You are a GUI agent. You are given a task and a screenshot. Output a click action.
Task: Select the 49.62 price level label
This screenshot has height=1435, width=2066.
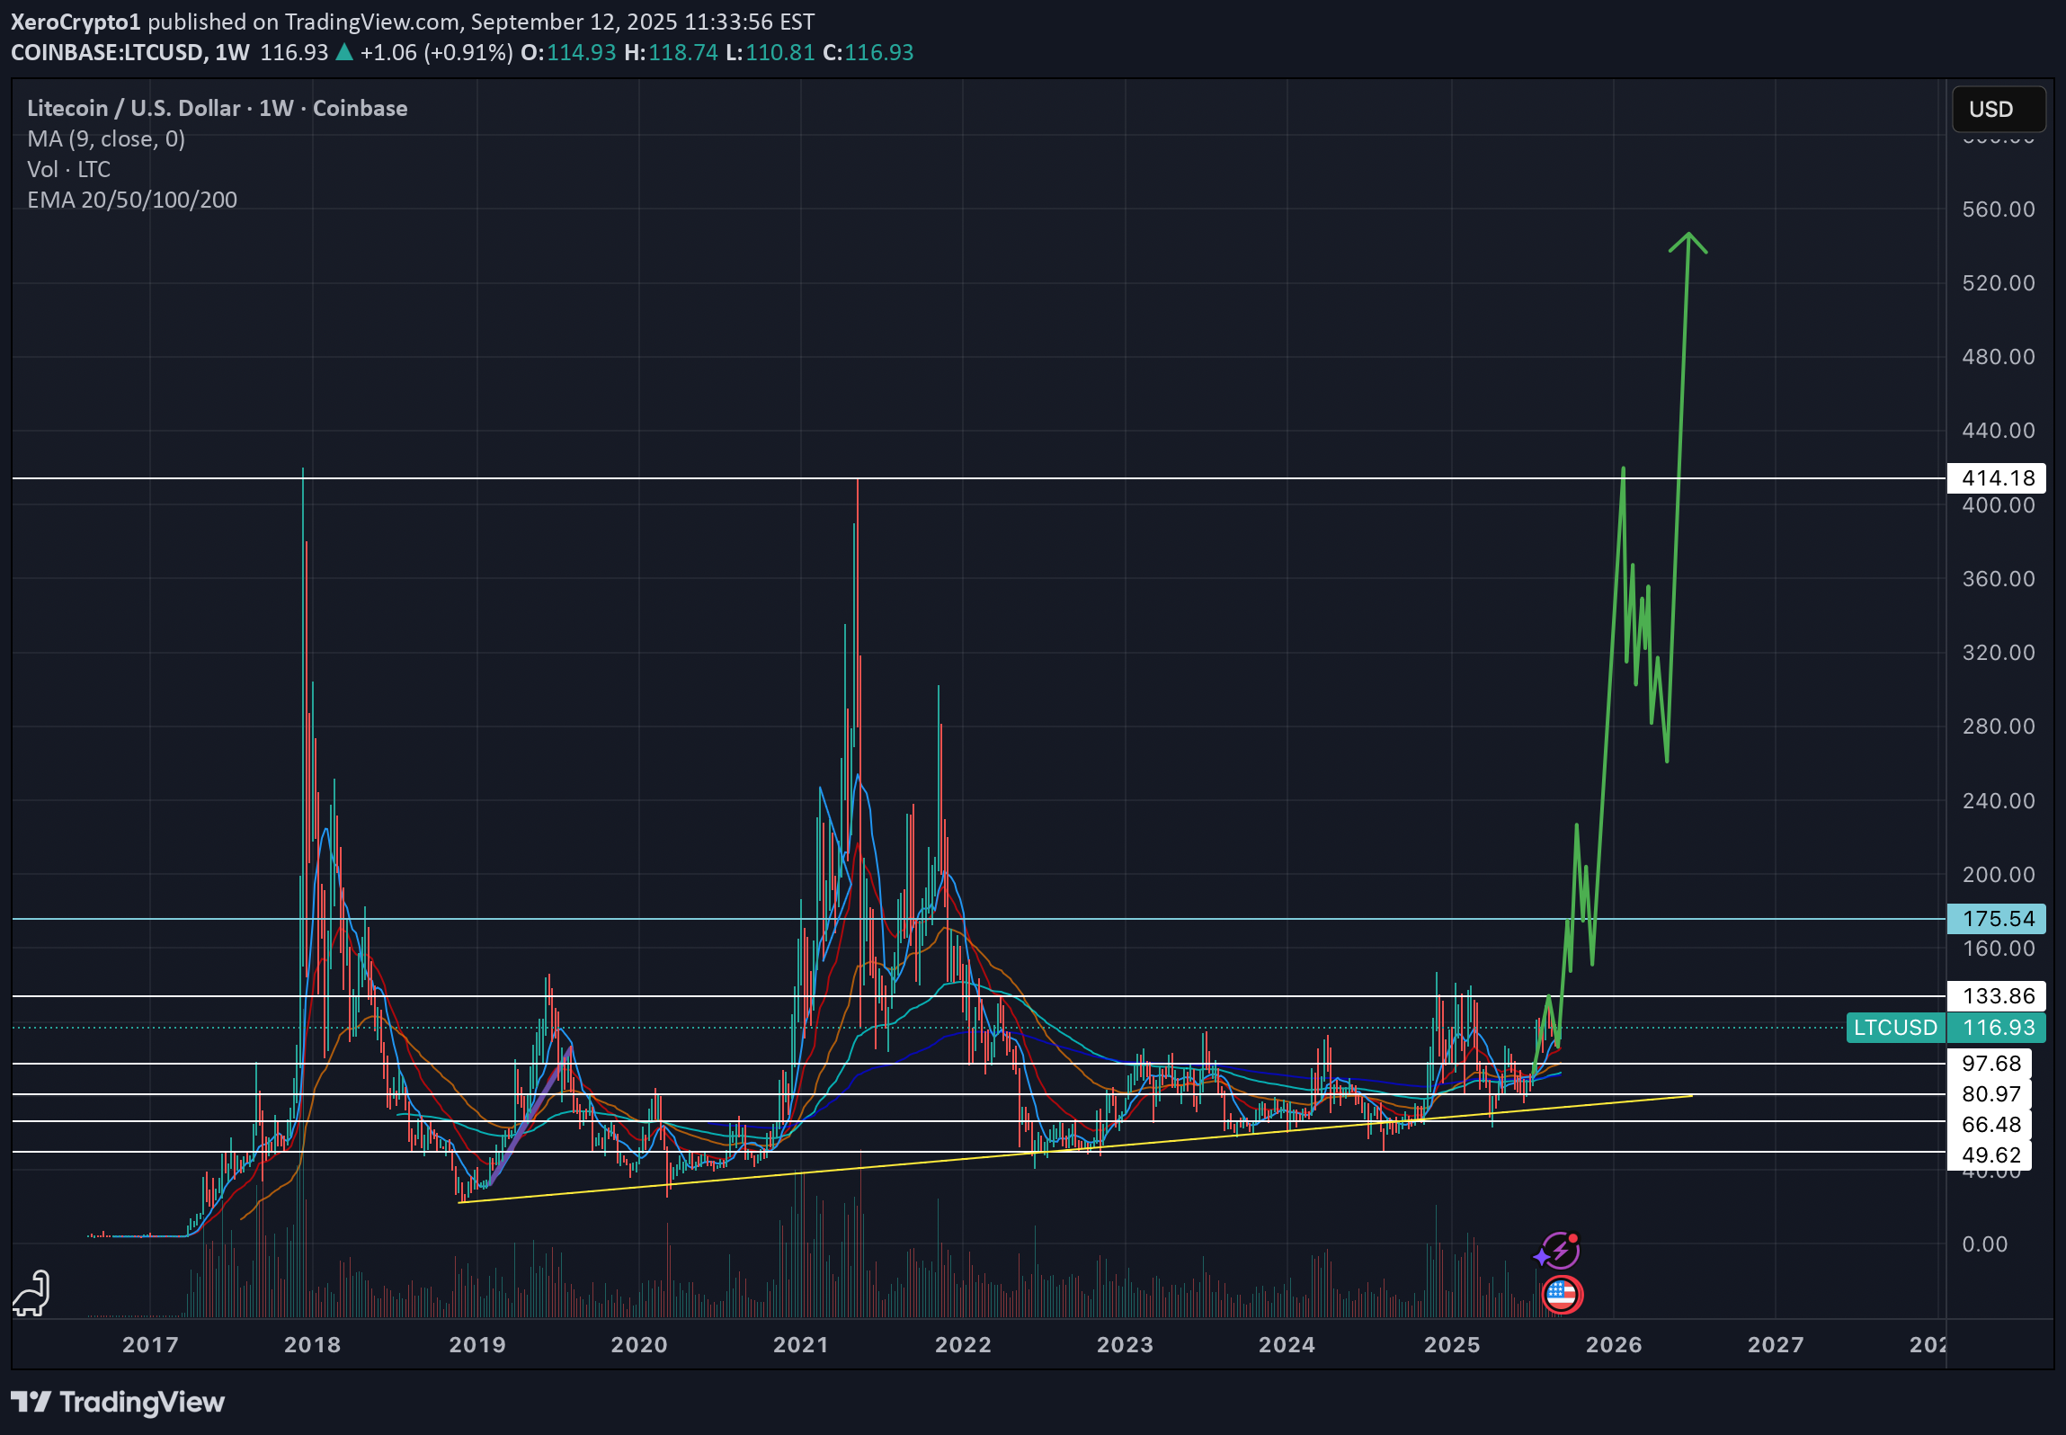point(1990,1154)
